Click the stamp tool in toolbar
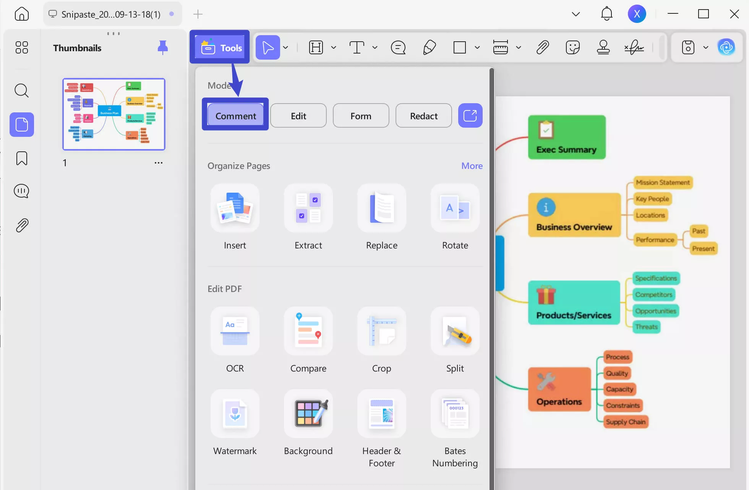Screen dimensions: 749x490 point(603,47)
